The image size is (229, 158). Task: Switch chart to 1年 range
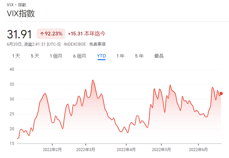click(x=120, y=56)
